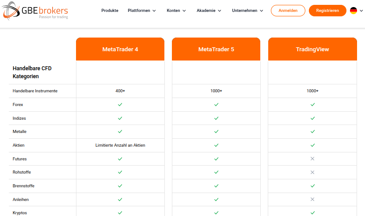Open the Produkte menu item
The width and height of the screenshot is (365, 216).
(110, 11)
